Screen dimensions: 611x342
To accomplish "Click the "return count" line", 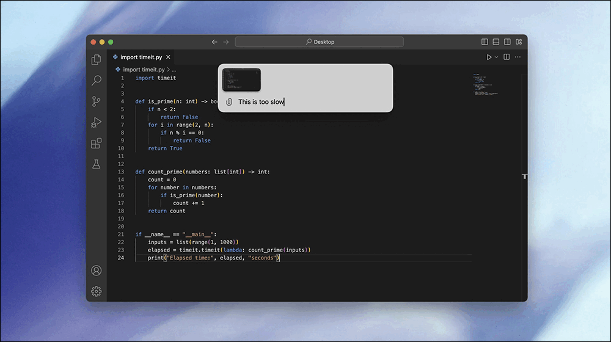I will coord(166,211).
